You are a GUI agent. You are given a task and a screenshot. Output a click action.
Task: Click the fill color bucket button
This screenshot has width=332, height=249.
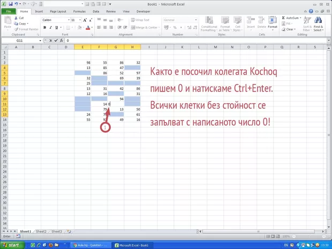(x=79, y=27)
